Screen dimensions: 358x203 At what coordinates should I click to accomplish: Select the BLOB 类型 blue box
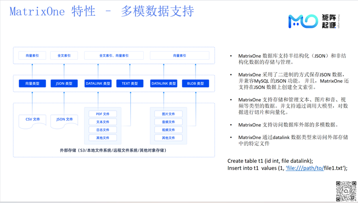click(196, 84)
